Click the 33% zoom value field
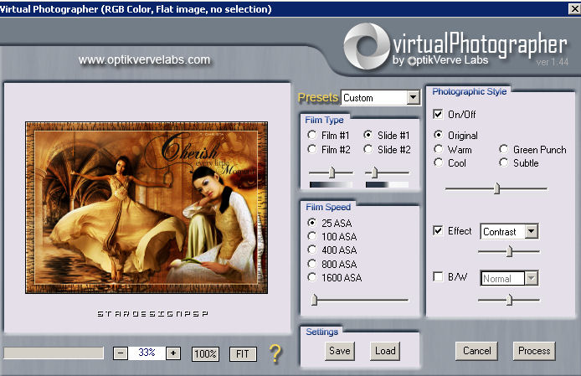581x376 pixels. pyautogui.click(x=147, y=353)
